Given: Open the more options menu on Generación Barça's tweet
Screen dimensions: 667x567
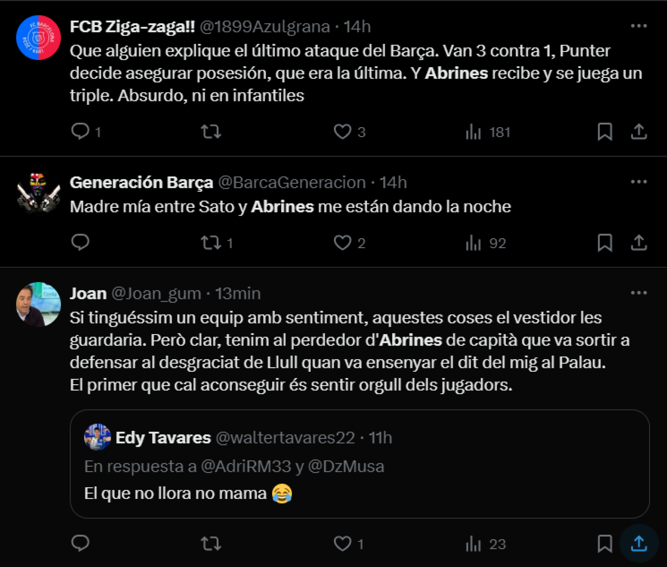Looking at the screenshot, I should click(639, 181).
